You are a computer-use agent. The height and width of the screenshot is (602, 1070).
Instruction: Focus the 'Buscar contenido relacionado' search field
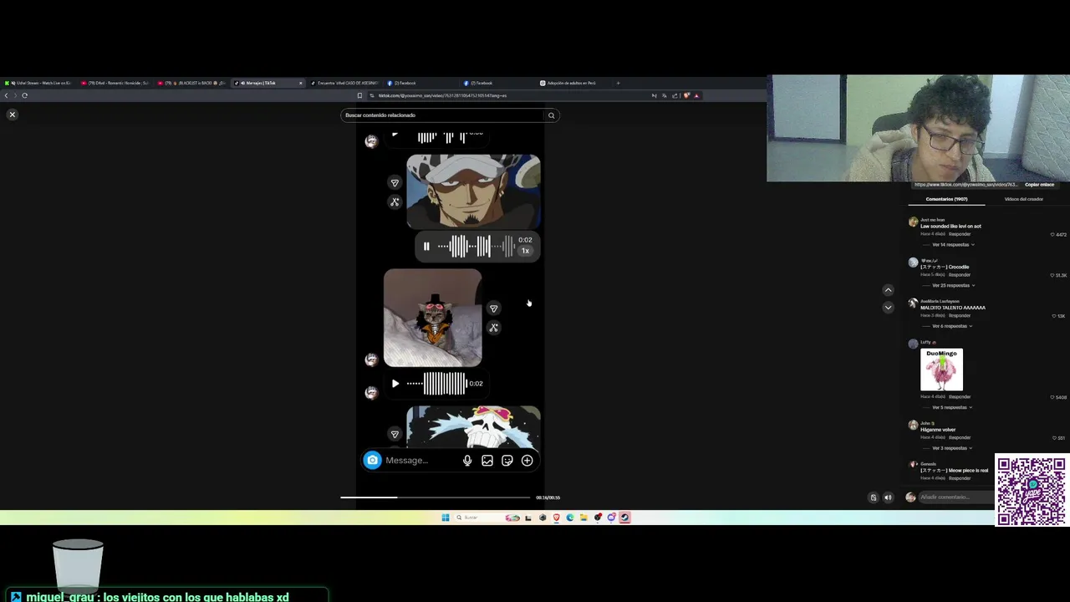[x=443, y=115]
